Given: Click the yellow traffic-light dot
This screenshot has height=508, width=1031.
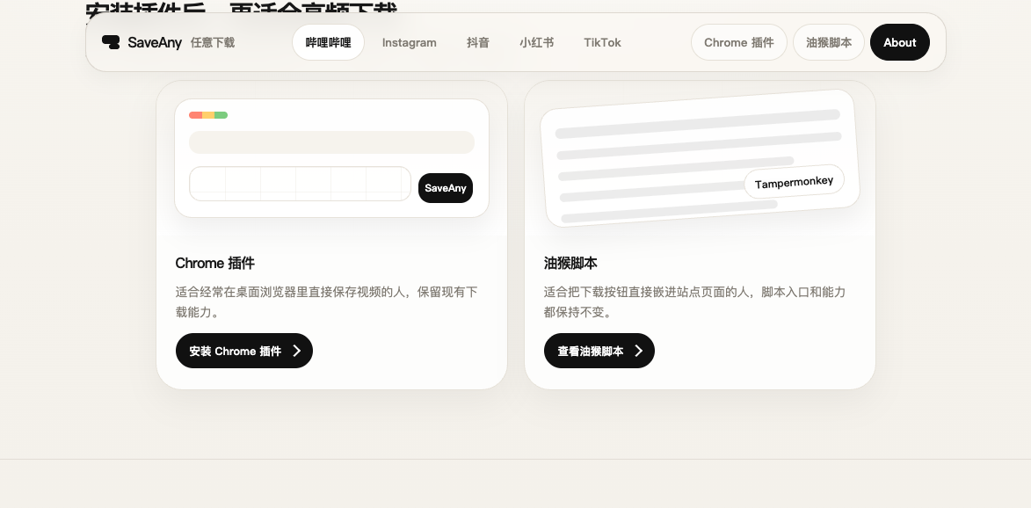Looking at the screenshot, I should pyautogui.click(x=208, y=114).
